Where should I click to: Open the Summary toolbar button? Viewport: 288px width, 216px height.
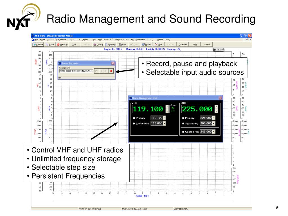click(x=110, y=44)
